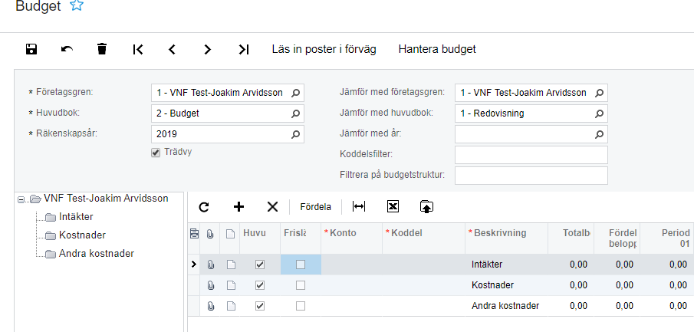Refresh the budget grid
This screenshot has width=694, height=332.
tap(204, 206)
